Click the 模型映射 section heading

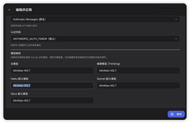(16, 53)
